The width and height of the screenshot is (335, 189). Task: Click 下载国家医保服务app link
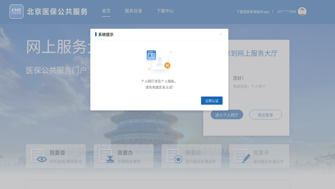(x=252, y=12)
